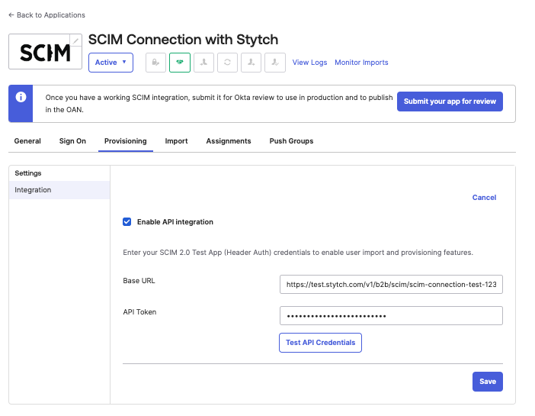The height and width of the screenshot is (416, 535).
Task: Click the Base URL label
Action: click(x=139, y=281)
